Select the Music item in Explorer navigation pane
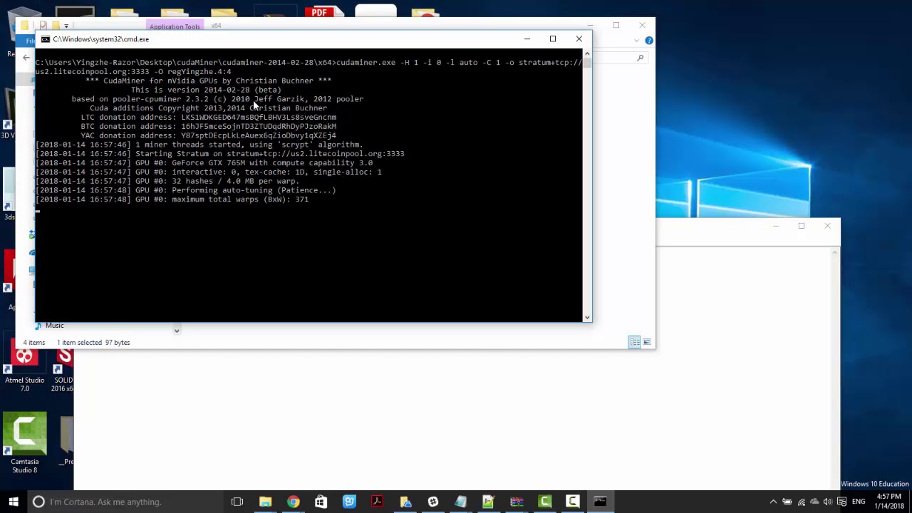 [54, 326]
